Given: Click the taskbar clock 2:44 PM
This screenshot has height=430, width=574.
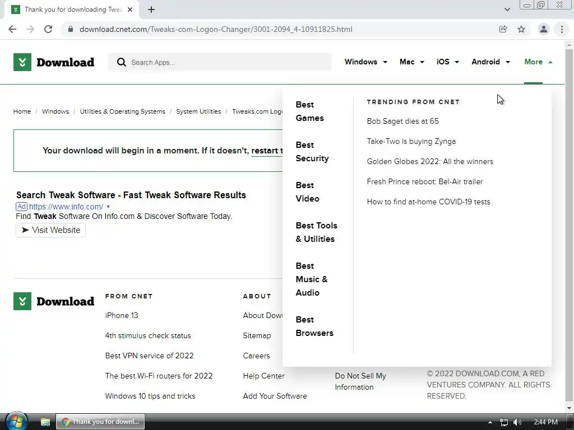Looking at the screenshot, I should click(x=545, y=422).
